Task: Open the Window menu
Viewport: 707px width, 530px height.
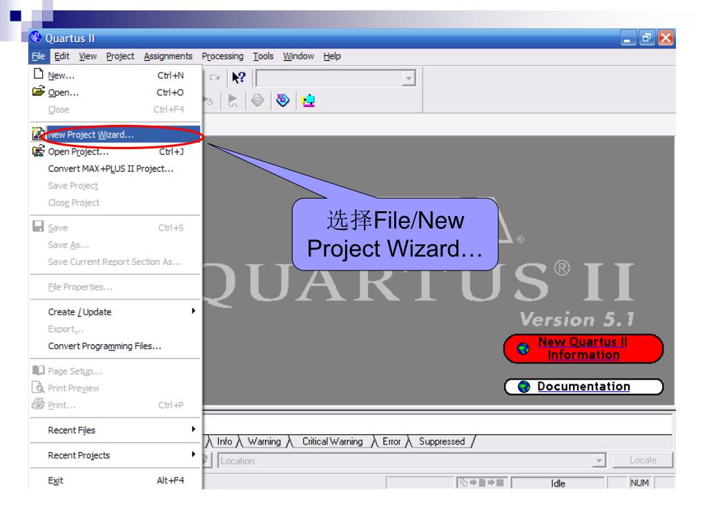Action: (x=298, y=56)
